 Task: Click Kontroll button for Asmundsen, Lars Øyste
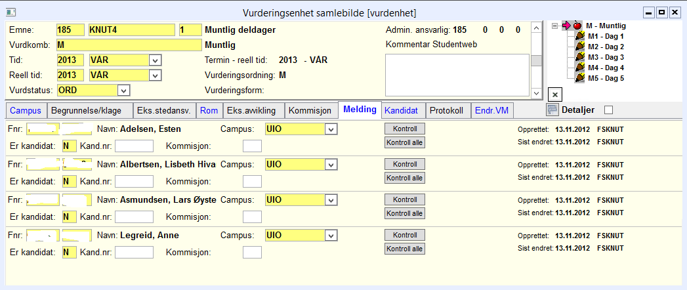click(x=405, y=199)
